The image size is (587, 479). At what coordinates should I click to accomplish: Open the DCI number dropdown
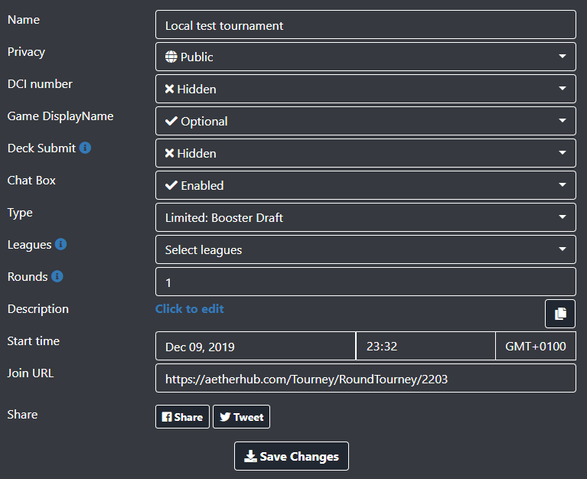point(365,89)
